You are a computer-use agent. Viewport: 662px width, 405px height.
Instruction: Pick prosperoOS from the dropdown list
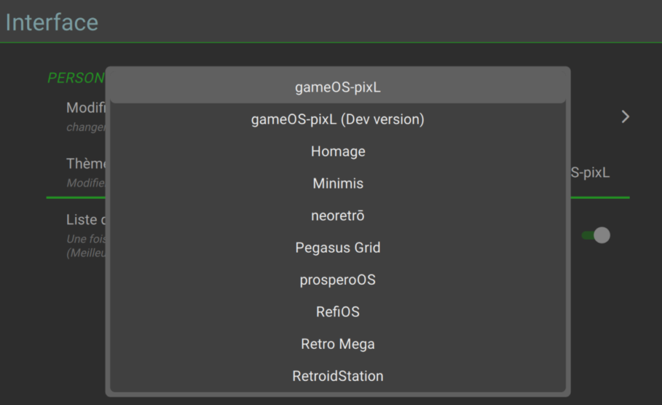(x=337, y=280)
